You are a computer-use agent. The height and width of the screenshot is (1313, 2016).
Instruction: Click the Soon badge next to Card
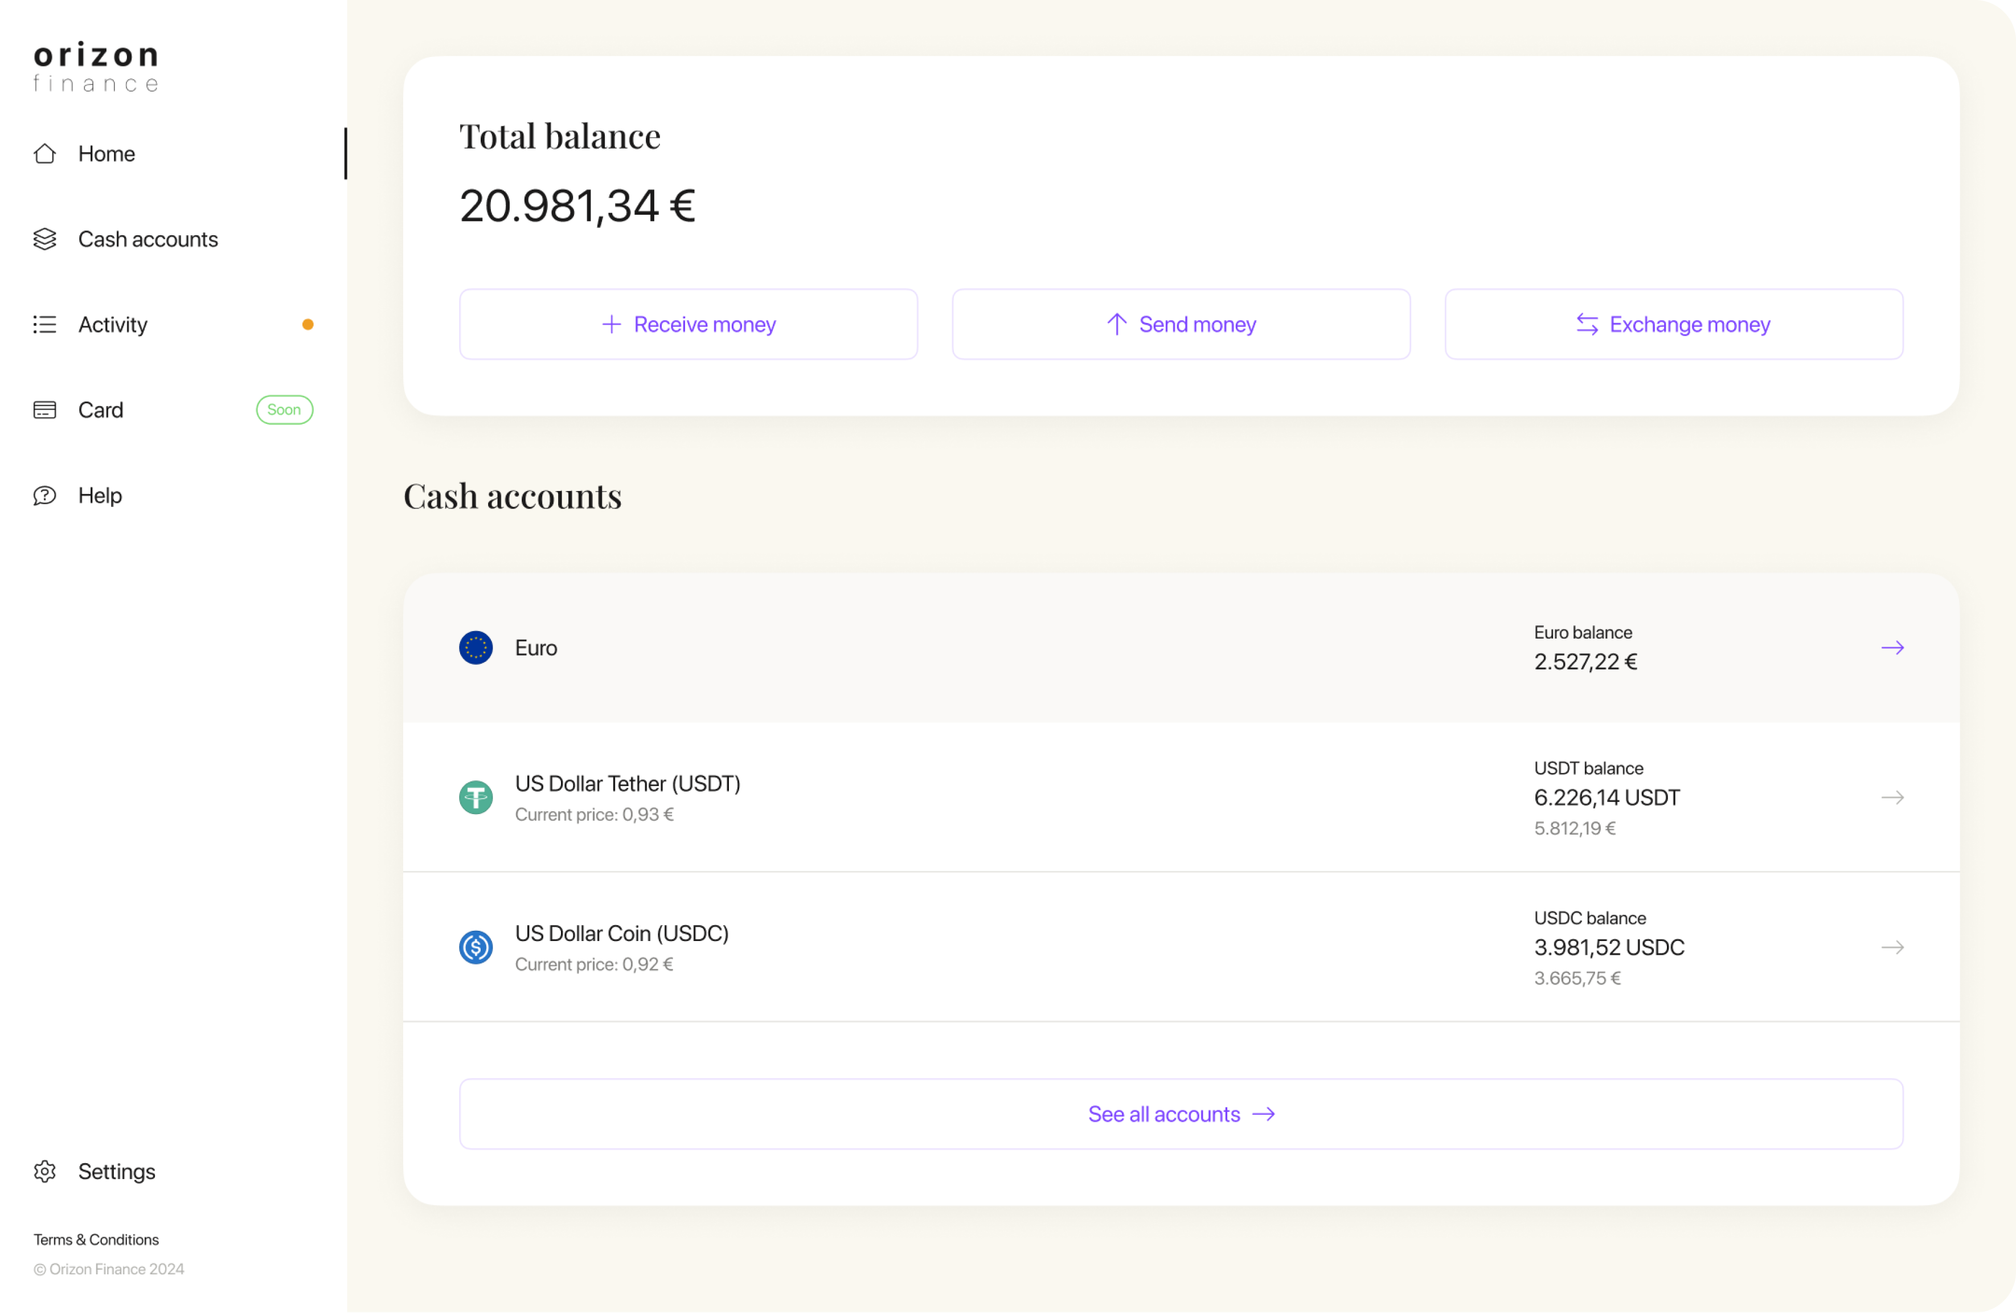coord(285,410)
